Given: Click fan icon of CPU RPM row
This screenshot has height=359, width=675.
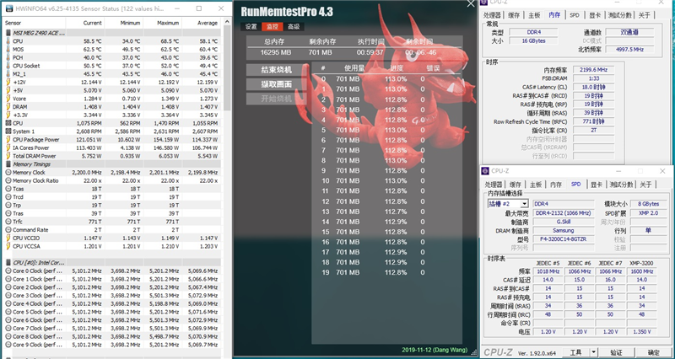Looking at the screenshot, I should (x=8, y=123).
